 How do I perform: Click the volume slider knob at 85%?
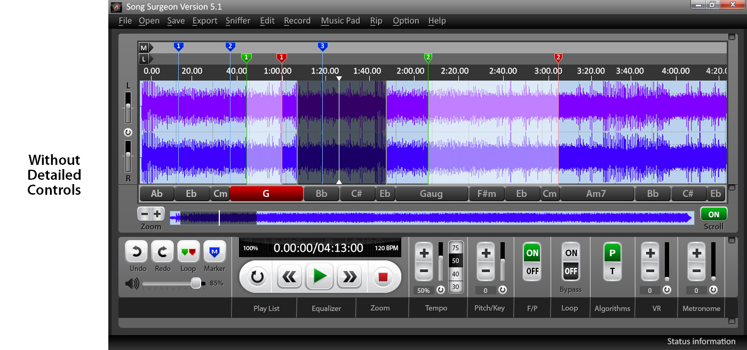coord(196,283)
